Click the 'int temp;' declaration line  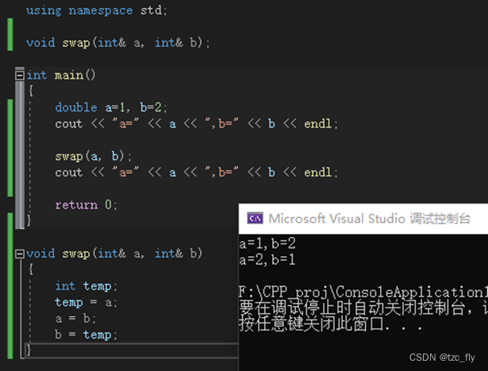click(x=86, y=286)
